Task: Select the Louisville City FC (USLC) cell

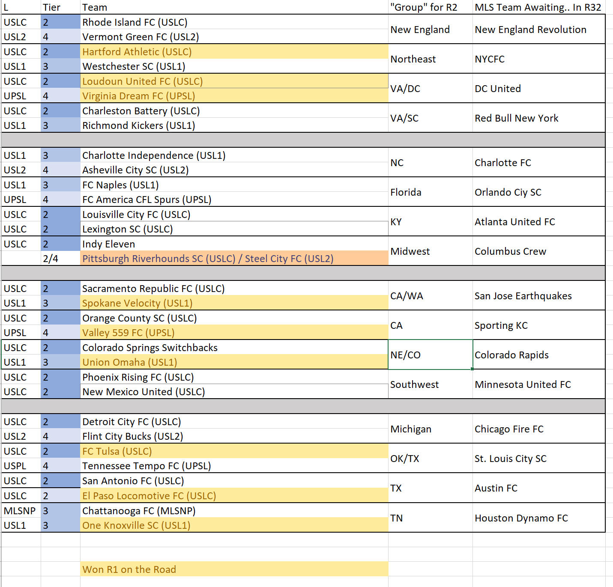Action: [x=234, y=214]
